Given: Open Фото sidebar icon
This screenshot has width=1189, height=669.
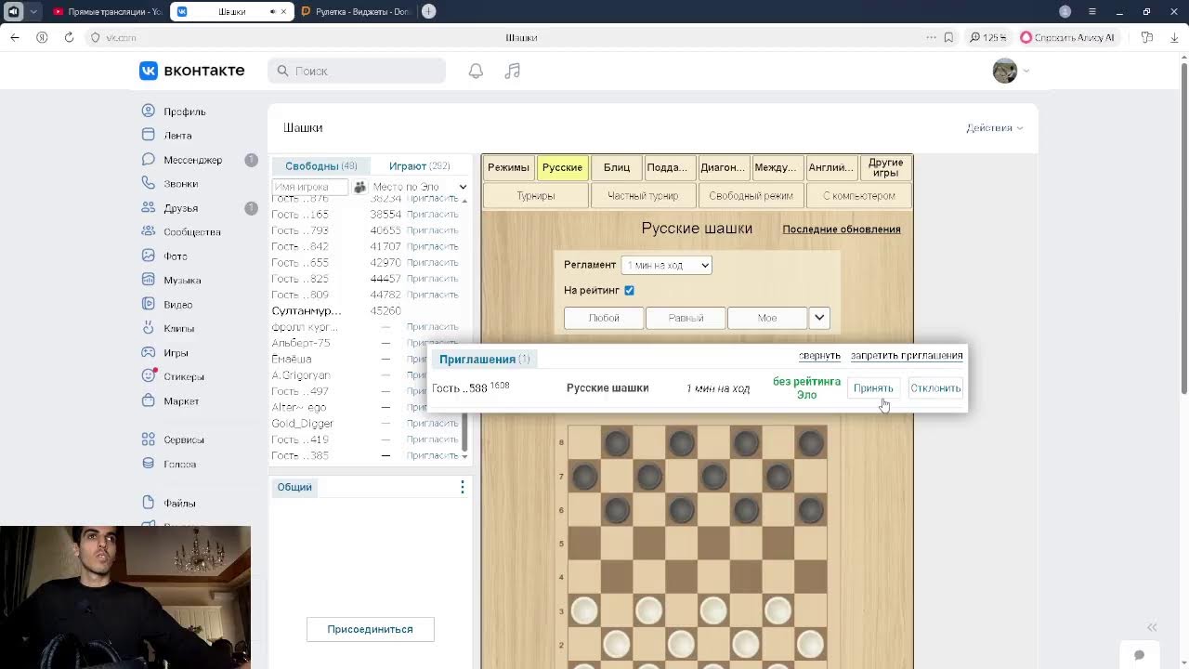Looking at the screenshot, I should (x=148, y=256).
